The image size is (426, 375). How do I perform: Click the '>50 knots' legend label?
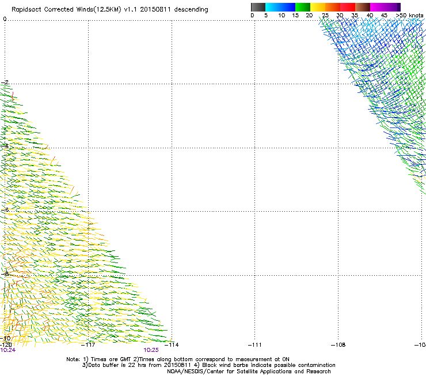tap(409, 16)
